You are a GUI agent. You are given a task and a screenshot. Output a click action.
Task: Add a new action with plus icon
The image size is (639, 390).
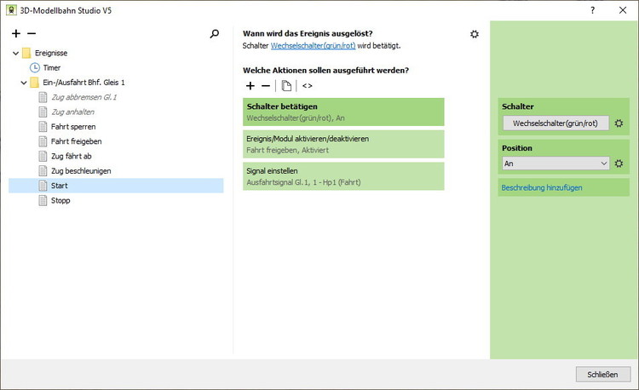pos(250,86)
